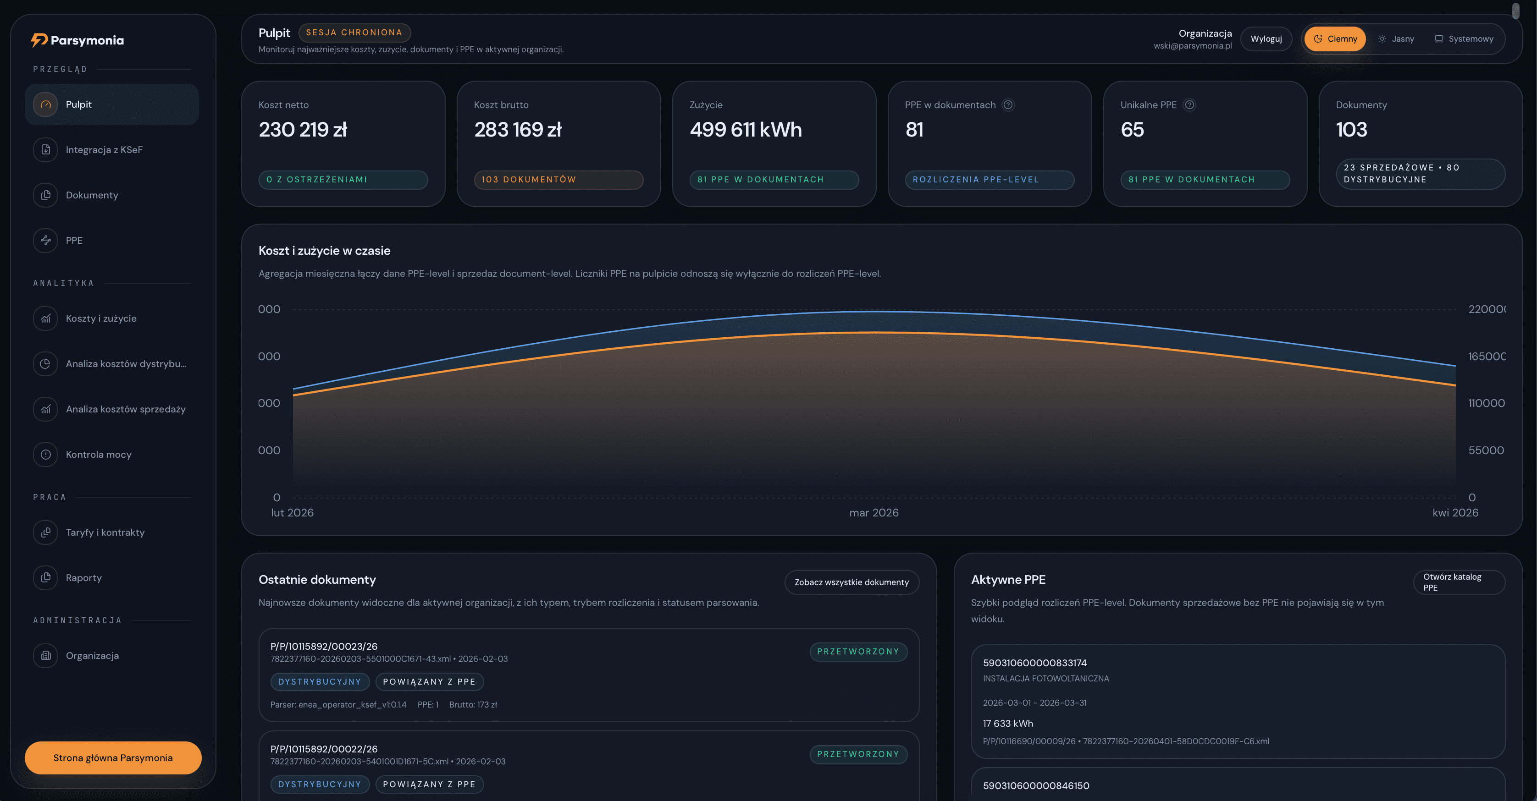Click the SESJA CHRONIONA badge
This screenshot has height=801, width=1537.
(354, 33)
